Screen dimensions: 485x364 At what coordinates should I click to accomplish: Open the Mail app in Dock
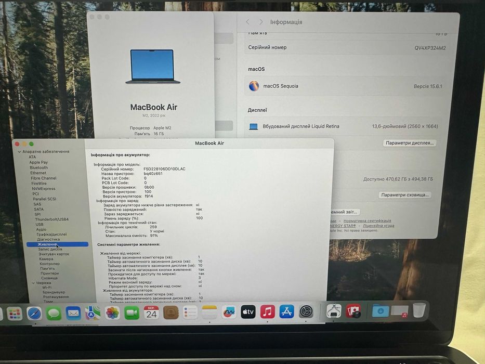click(x=73, y=313)
